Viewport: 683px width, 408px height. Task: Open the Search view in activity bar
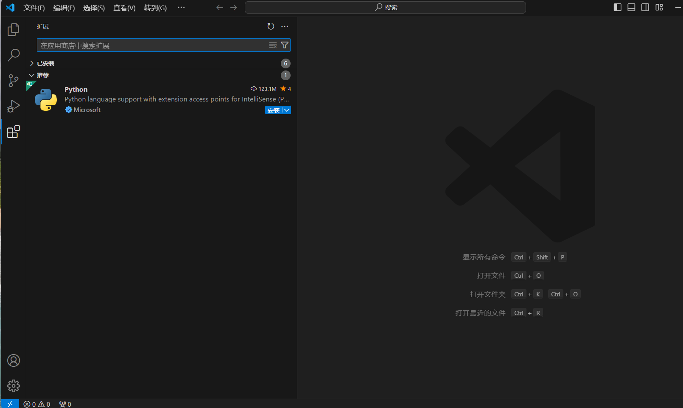(14, 55)
